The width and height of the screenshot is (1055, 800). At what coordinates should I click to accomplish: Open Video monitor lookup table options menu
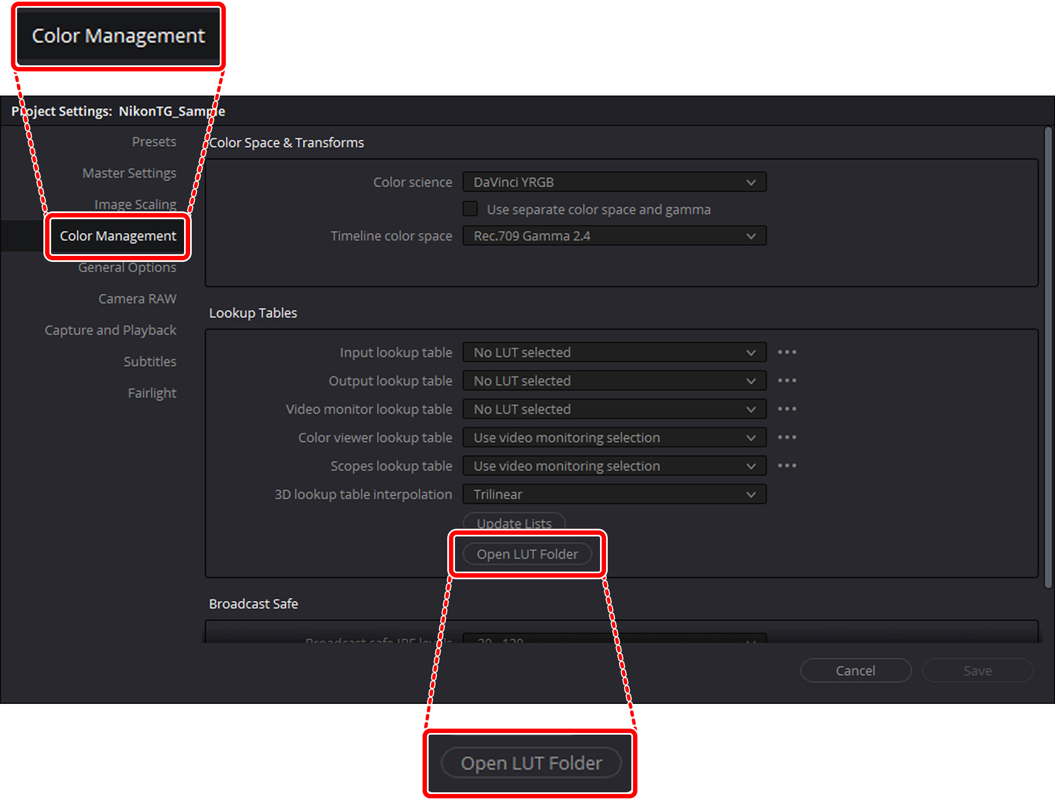click(x=787, y=409)
